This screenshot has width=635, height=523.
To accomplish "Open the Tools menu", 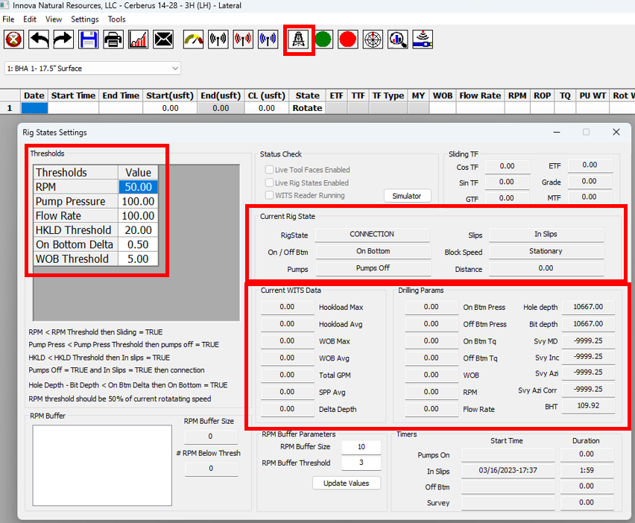I will click(116, 19).
